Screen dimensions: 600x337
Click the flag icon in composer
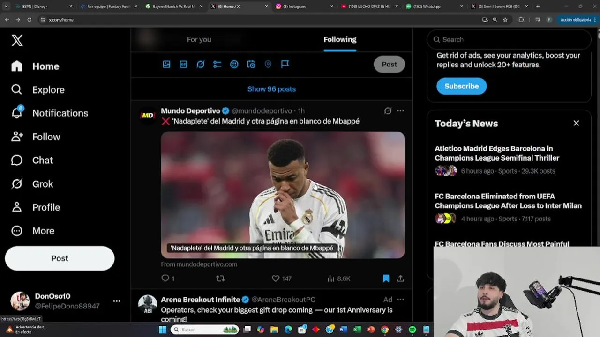point(285,64)
